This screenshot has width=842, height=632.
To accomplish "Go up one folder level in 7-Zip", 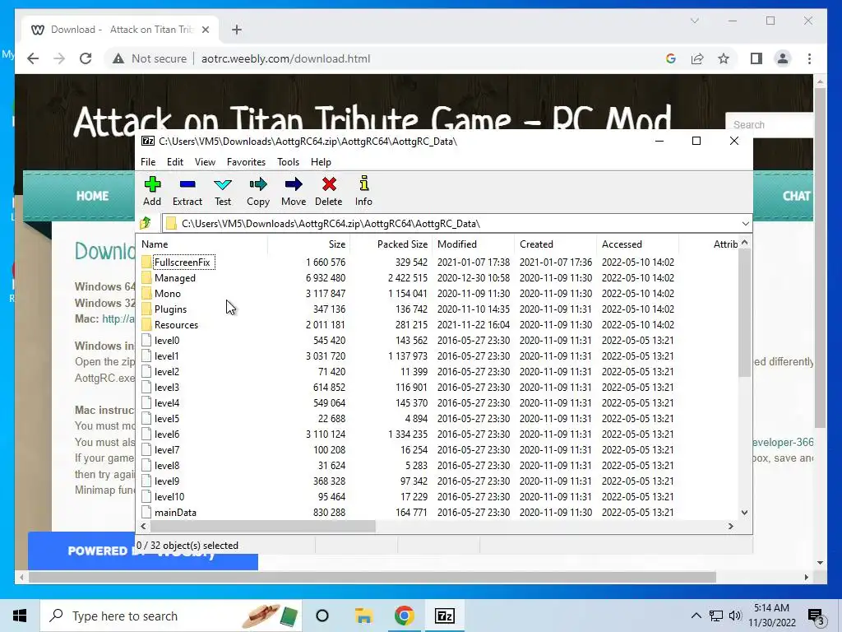I will point(146,223).
